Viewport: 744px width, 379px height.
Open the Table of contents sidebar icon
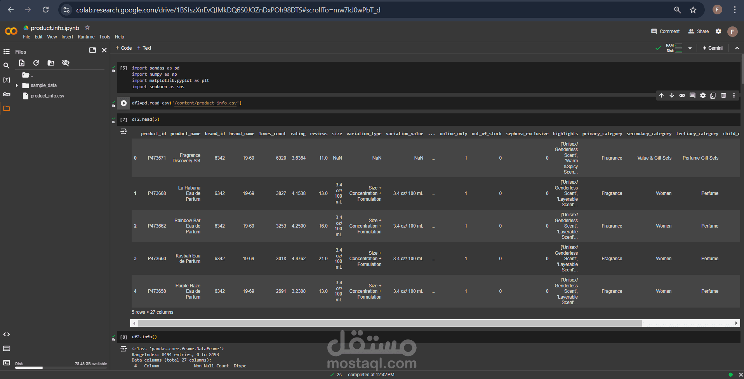point(7,52)
